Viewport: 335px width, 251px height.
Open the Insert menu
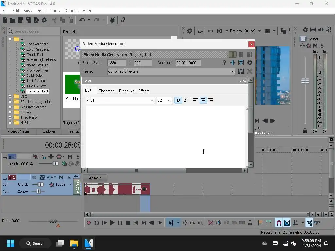click(x=41, y=11)
